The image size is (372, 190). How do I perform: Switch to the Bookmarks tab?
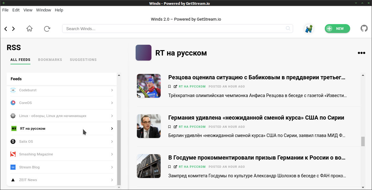click(x=50, y=60)
